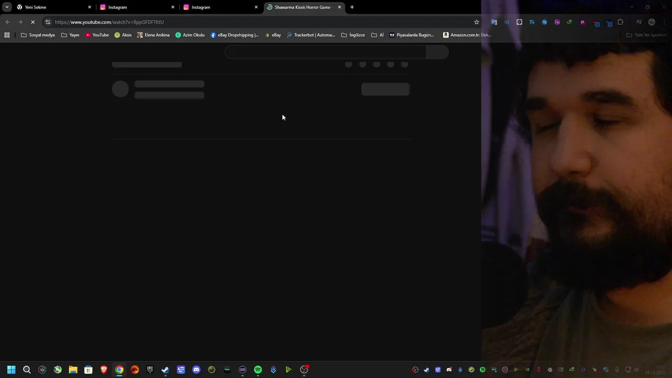Open the Piyasalarda Bugün bookmark
This screenshot has width=672, height=378.
click(412, 35)
